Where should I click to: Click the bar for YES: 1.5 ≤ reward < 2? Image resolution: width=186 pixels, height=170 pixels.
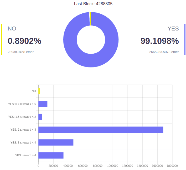point(40,117)
